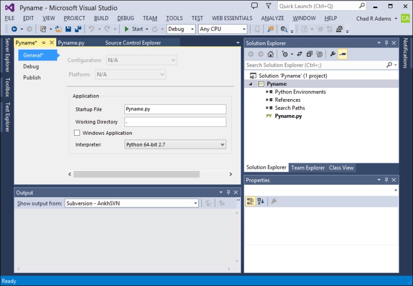Open the Server Explorer side panel
Screen dimensions: 413x286
pyautogui.click(x=7, y=55)
